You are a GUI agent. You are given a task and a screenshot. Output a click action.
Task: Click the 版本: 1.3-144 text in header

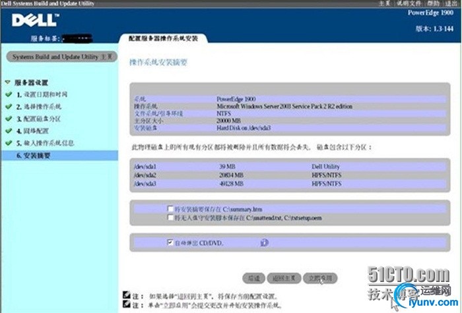click(434, 28)
